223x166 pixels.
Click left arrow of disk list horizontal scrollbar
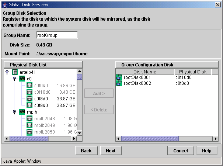(x=7, y=139)
